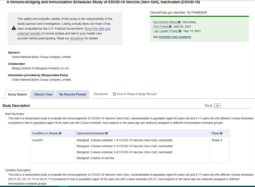Screen dimensions: 255x187
Task: Click the info icon next to First Posted
Action: (x=170, y=27)
